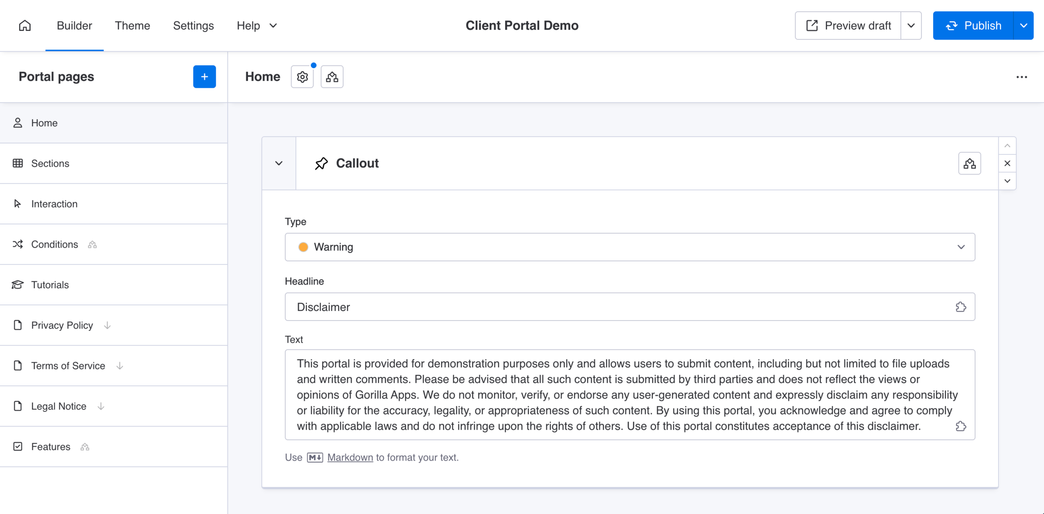Select Features page in sidebar
The height and width of the screenshot is (514, 1044).
point(50,447)
